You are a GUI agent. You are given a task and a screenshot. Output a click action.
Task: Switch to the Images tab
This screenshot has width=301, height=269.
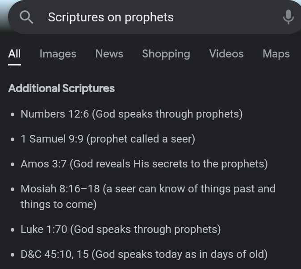[58, 54]
